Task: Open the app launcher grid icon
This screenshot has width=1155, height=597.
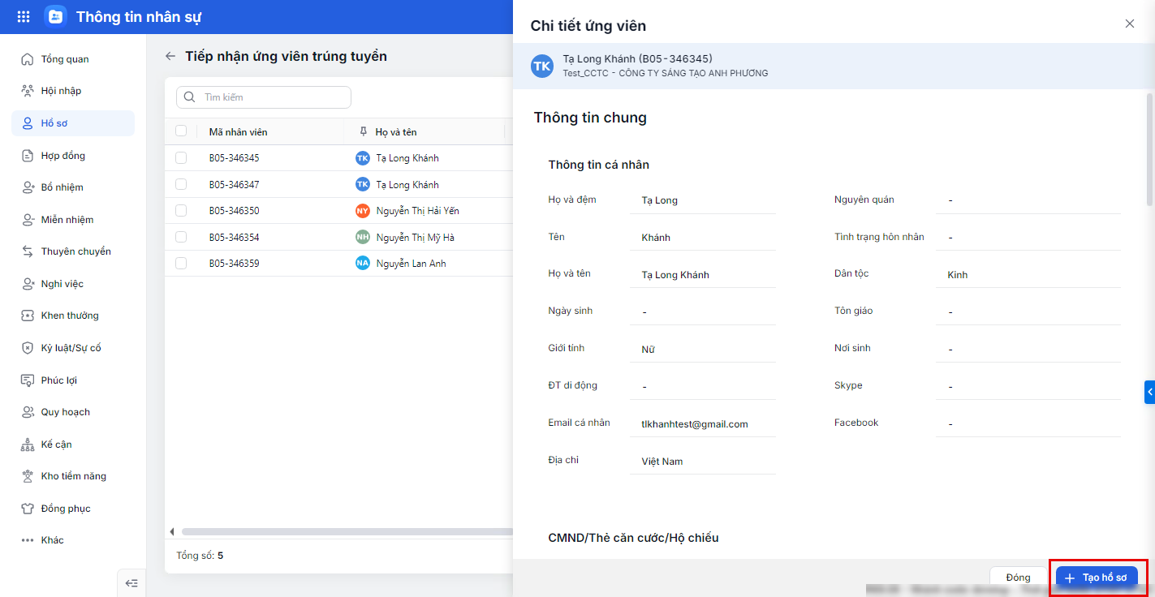Action: [x=24, y=16]
